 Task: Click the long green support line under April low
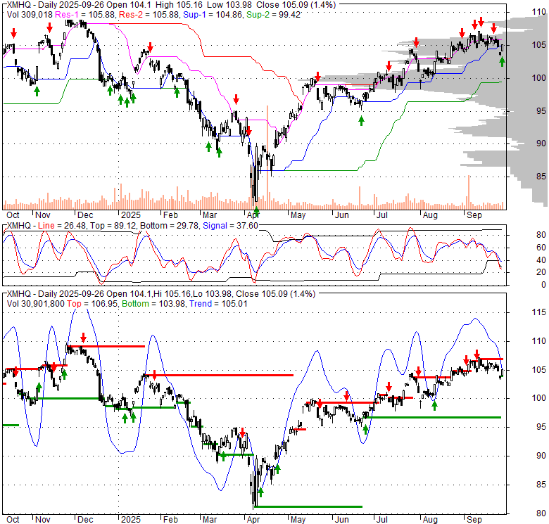(308, 506)
